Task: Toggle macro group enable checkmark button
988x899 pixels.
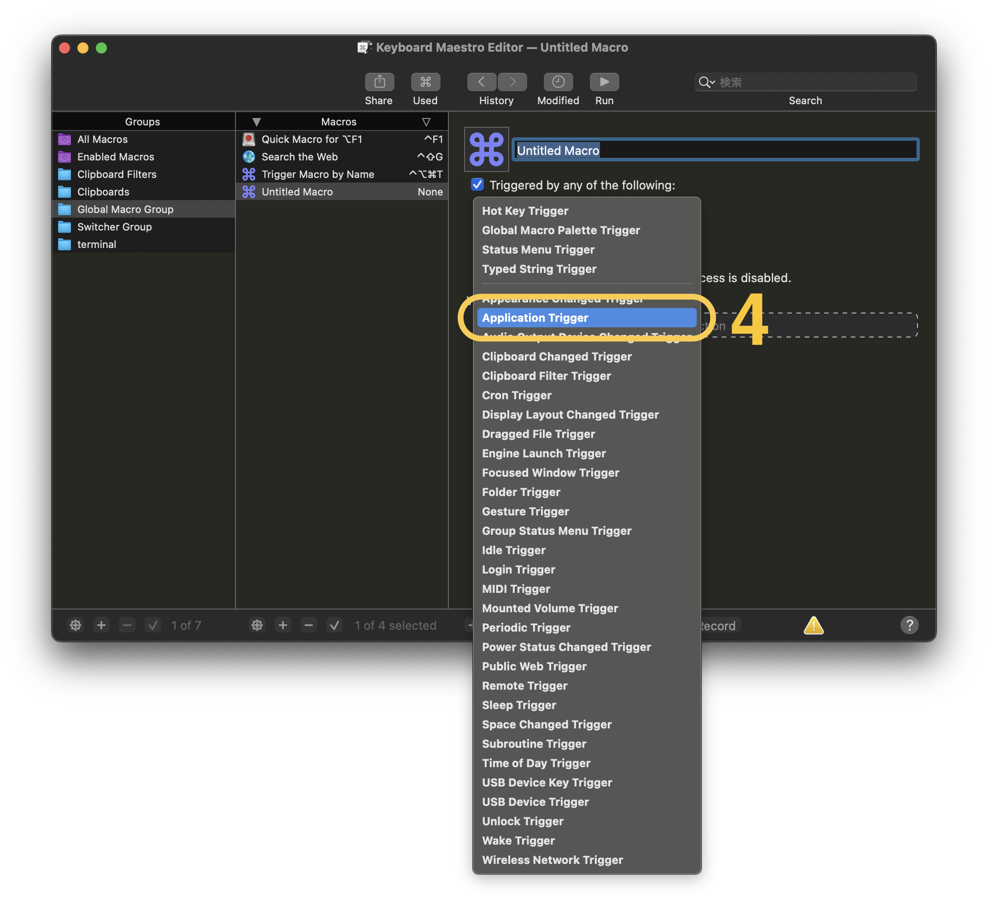Action: pyautogui.click(x=153, y=625)
